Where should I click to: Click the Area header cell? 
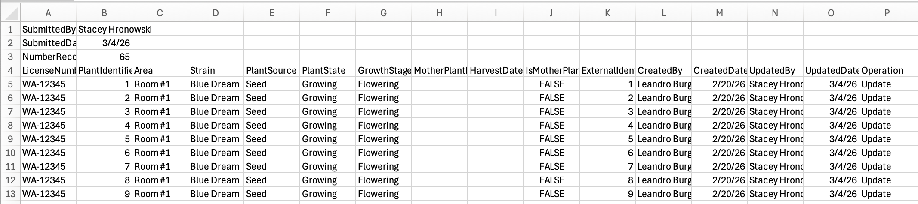click(160, 71)
